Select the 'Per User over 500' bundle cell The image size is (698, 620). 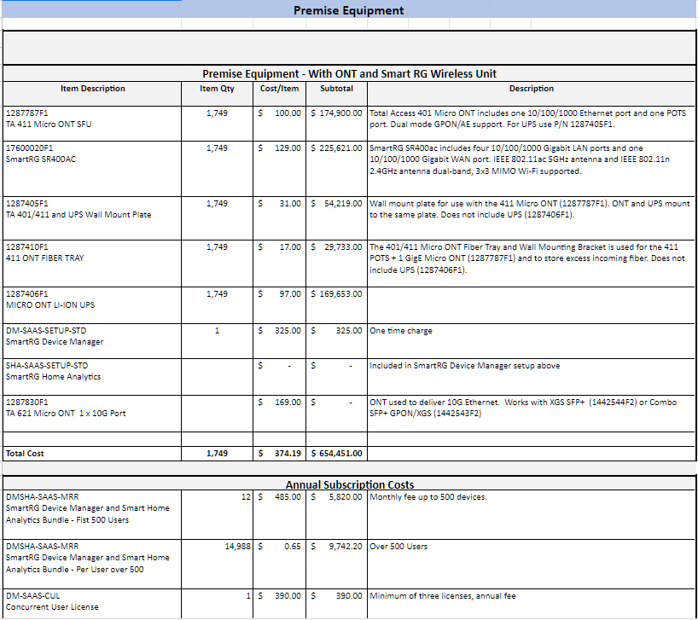(x=92, y=564)
